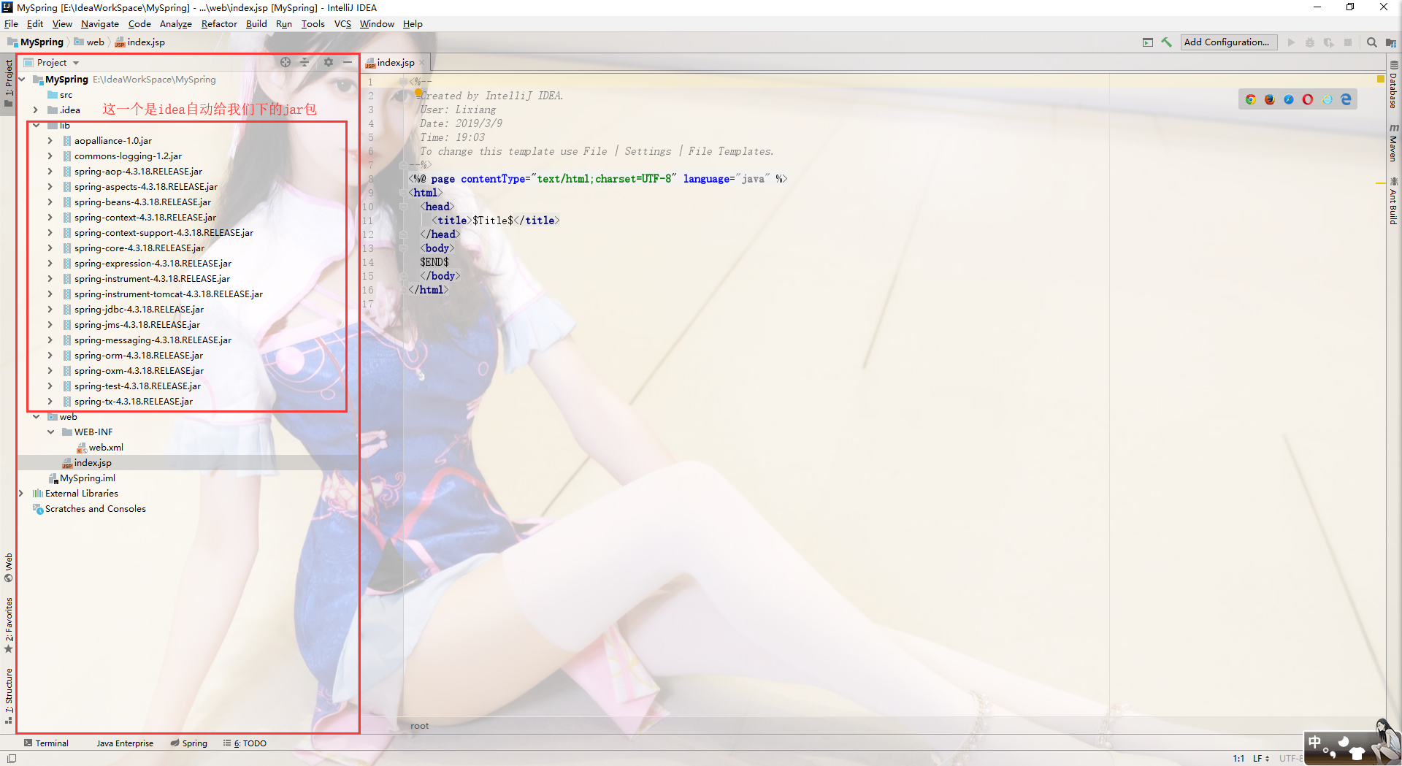This screenshot has height=766, width=1402.
Task: Open Chrome browser preview icon
Action: point(1251,99)
